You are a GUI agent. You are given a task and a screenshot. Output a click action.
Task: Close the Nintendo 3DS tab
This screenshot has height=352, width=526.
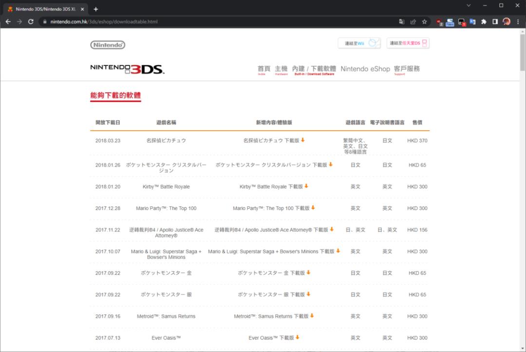[82, 9]
